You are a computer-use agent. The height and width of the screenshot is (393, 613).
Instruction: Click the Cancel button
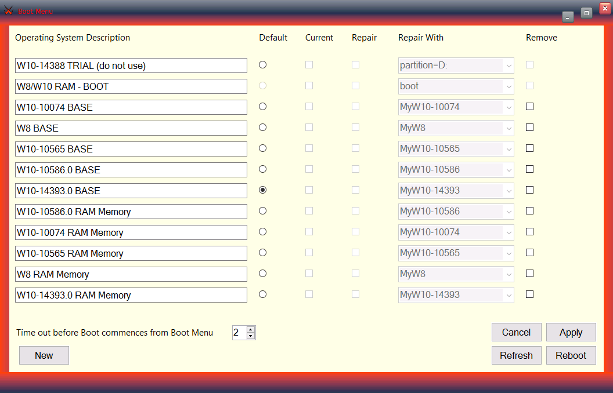pos(517,332)
